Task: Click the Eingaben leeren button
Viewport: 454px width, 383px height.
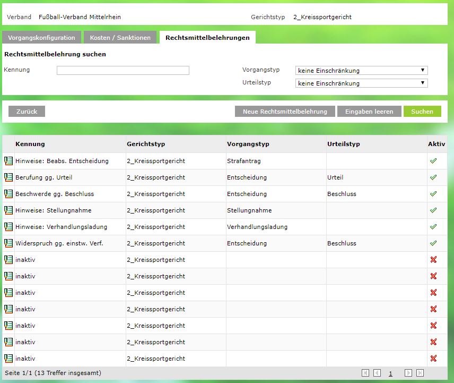Action: pos(369,112)
